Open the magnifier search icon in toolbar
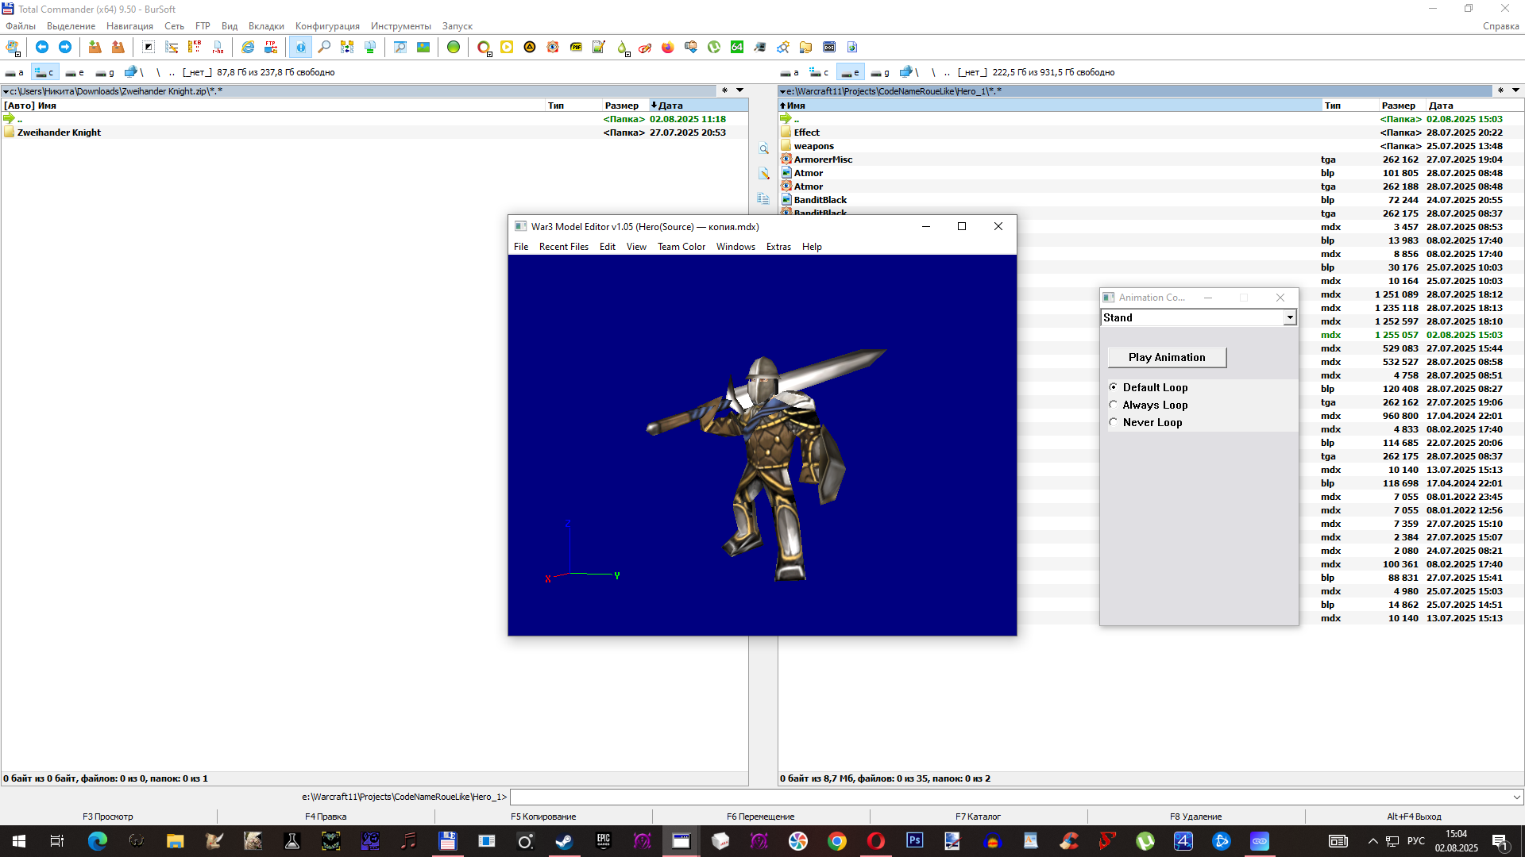The image size is (1525, 857). (324, 47)
